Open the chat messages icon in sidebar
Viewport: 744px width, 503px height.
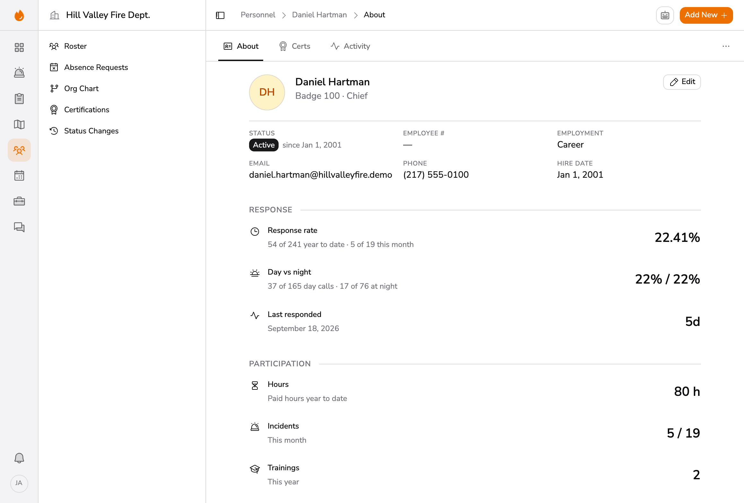[x=19, y=227]
